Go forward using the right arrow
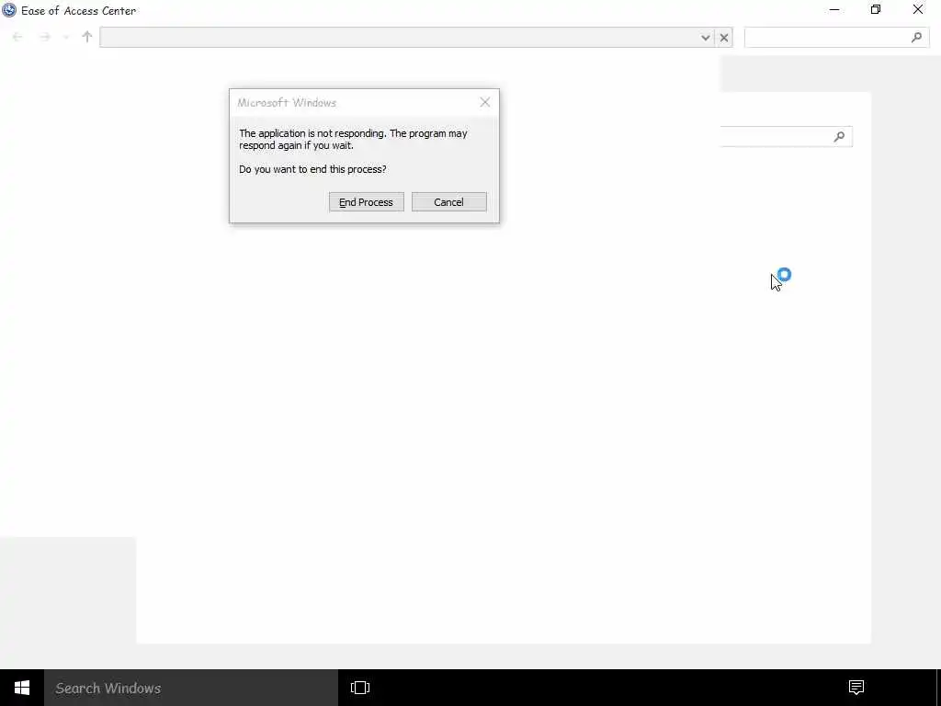The width and height of the screenshot is (941, 706). (x=44, y=37)
